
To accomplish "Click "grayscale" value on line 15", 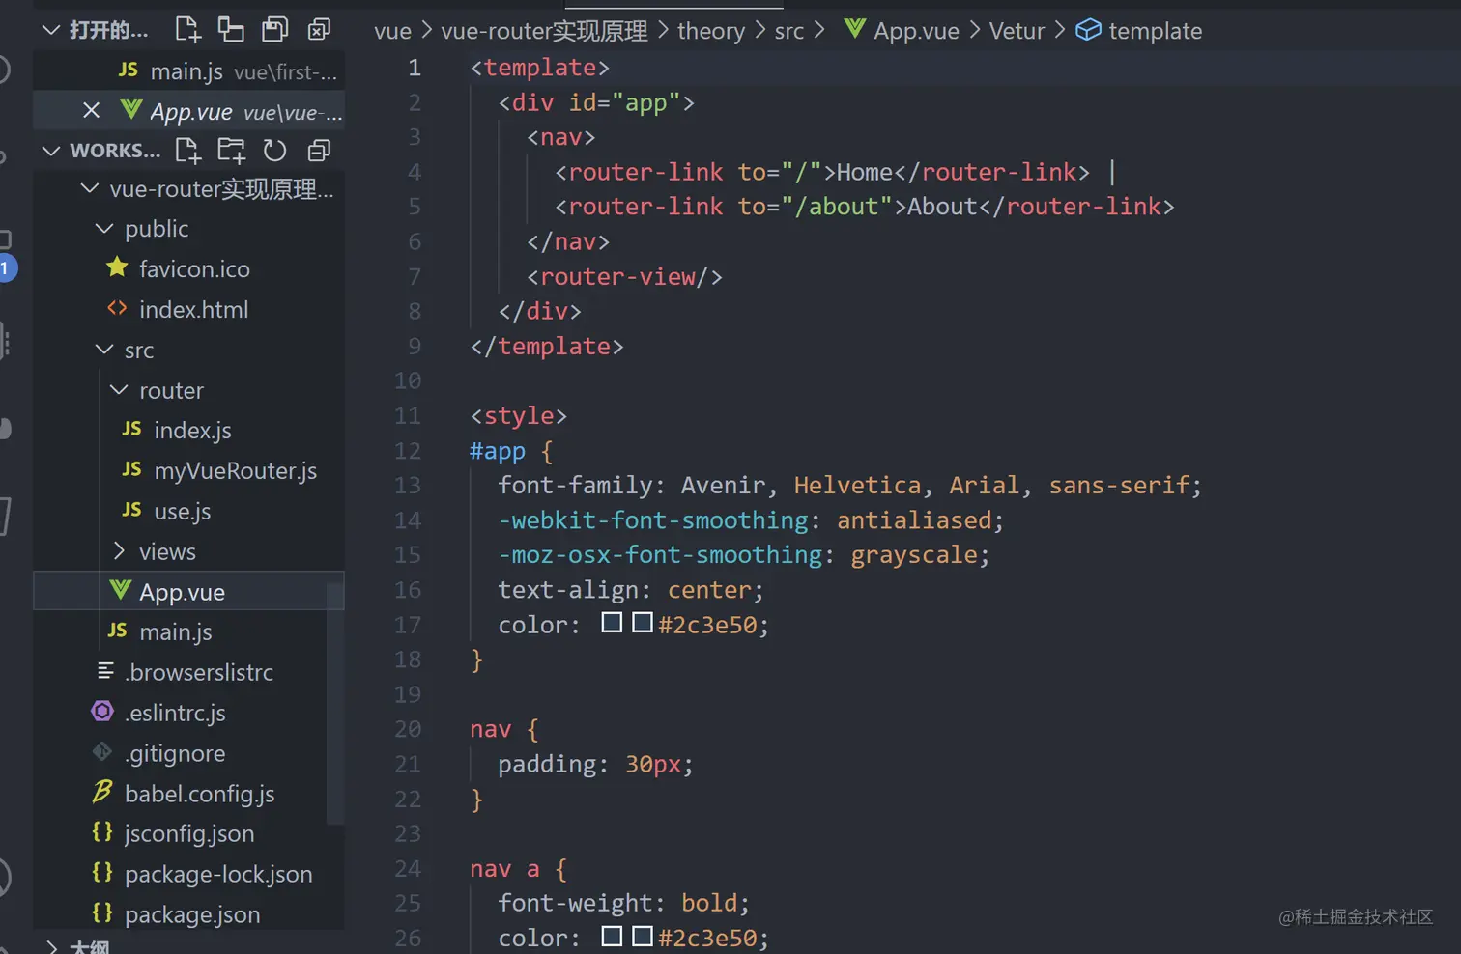I will point(914,555).
